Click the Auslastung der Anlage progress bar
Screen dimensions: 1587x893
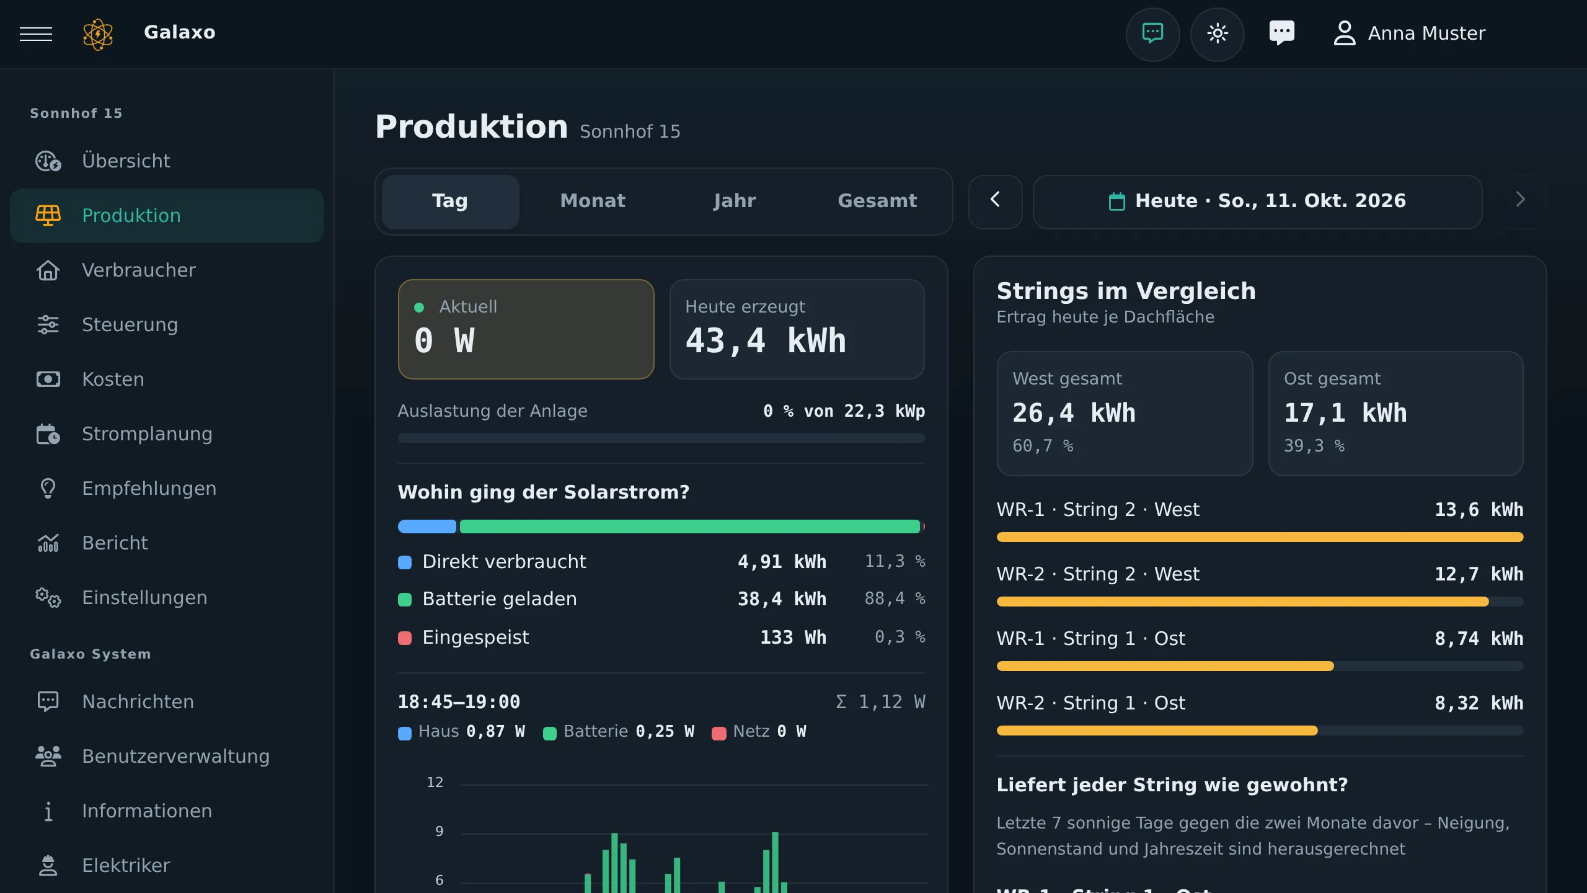(x=661, y=438)
